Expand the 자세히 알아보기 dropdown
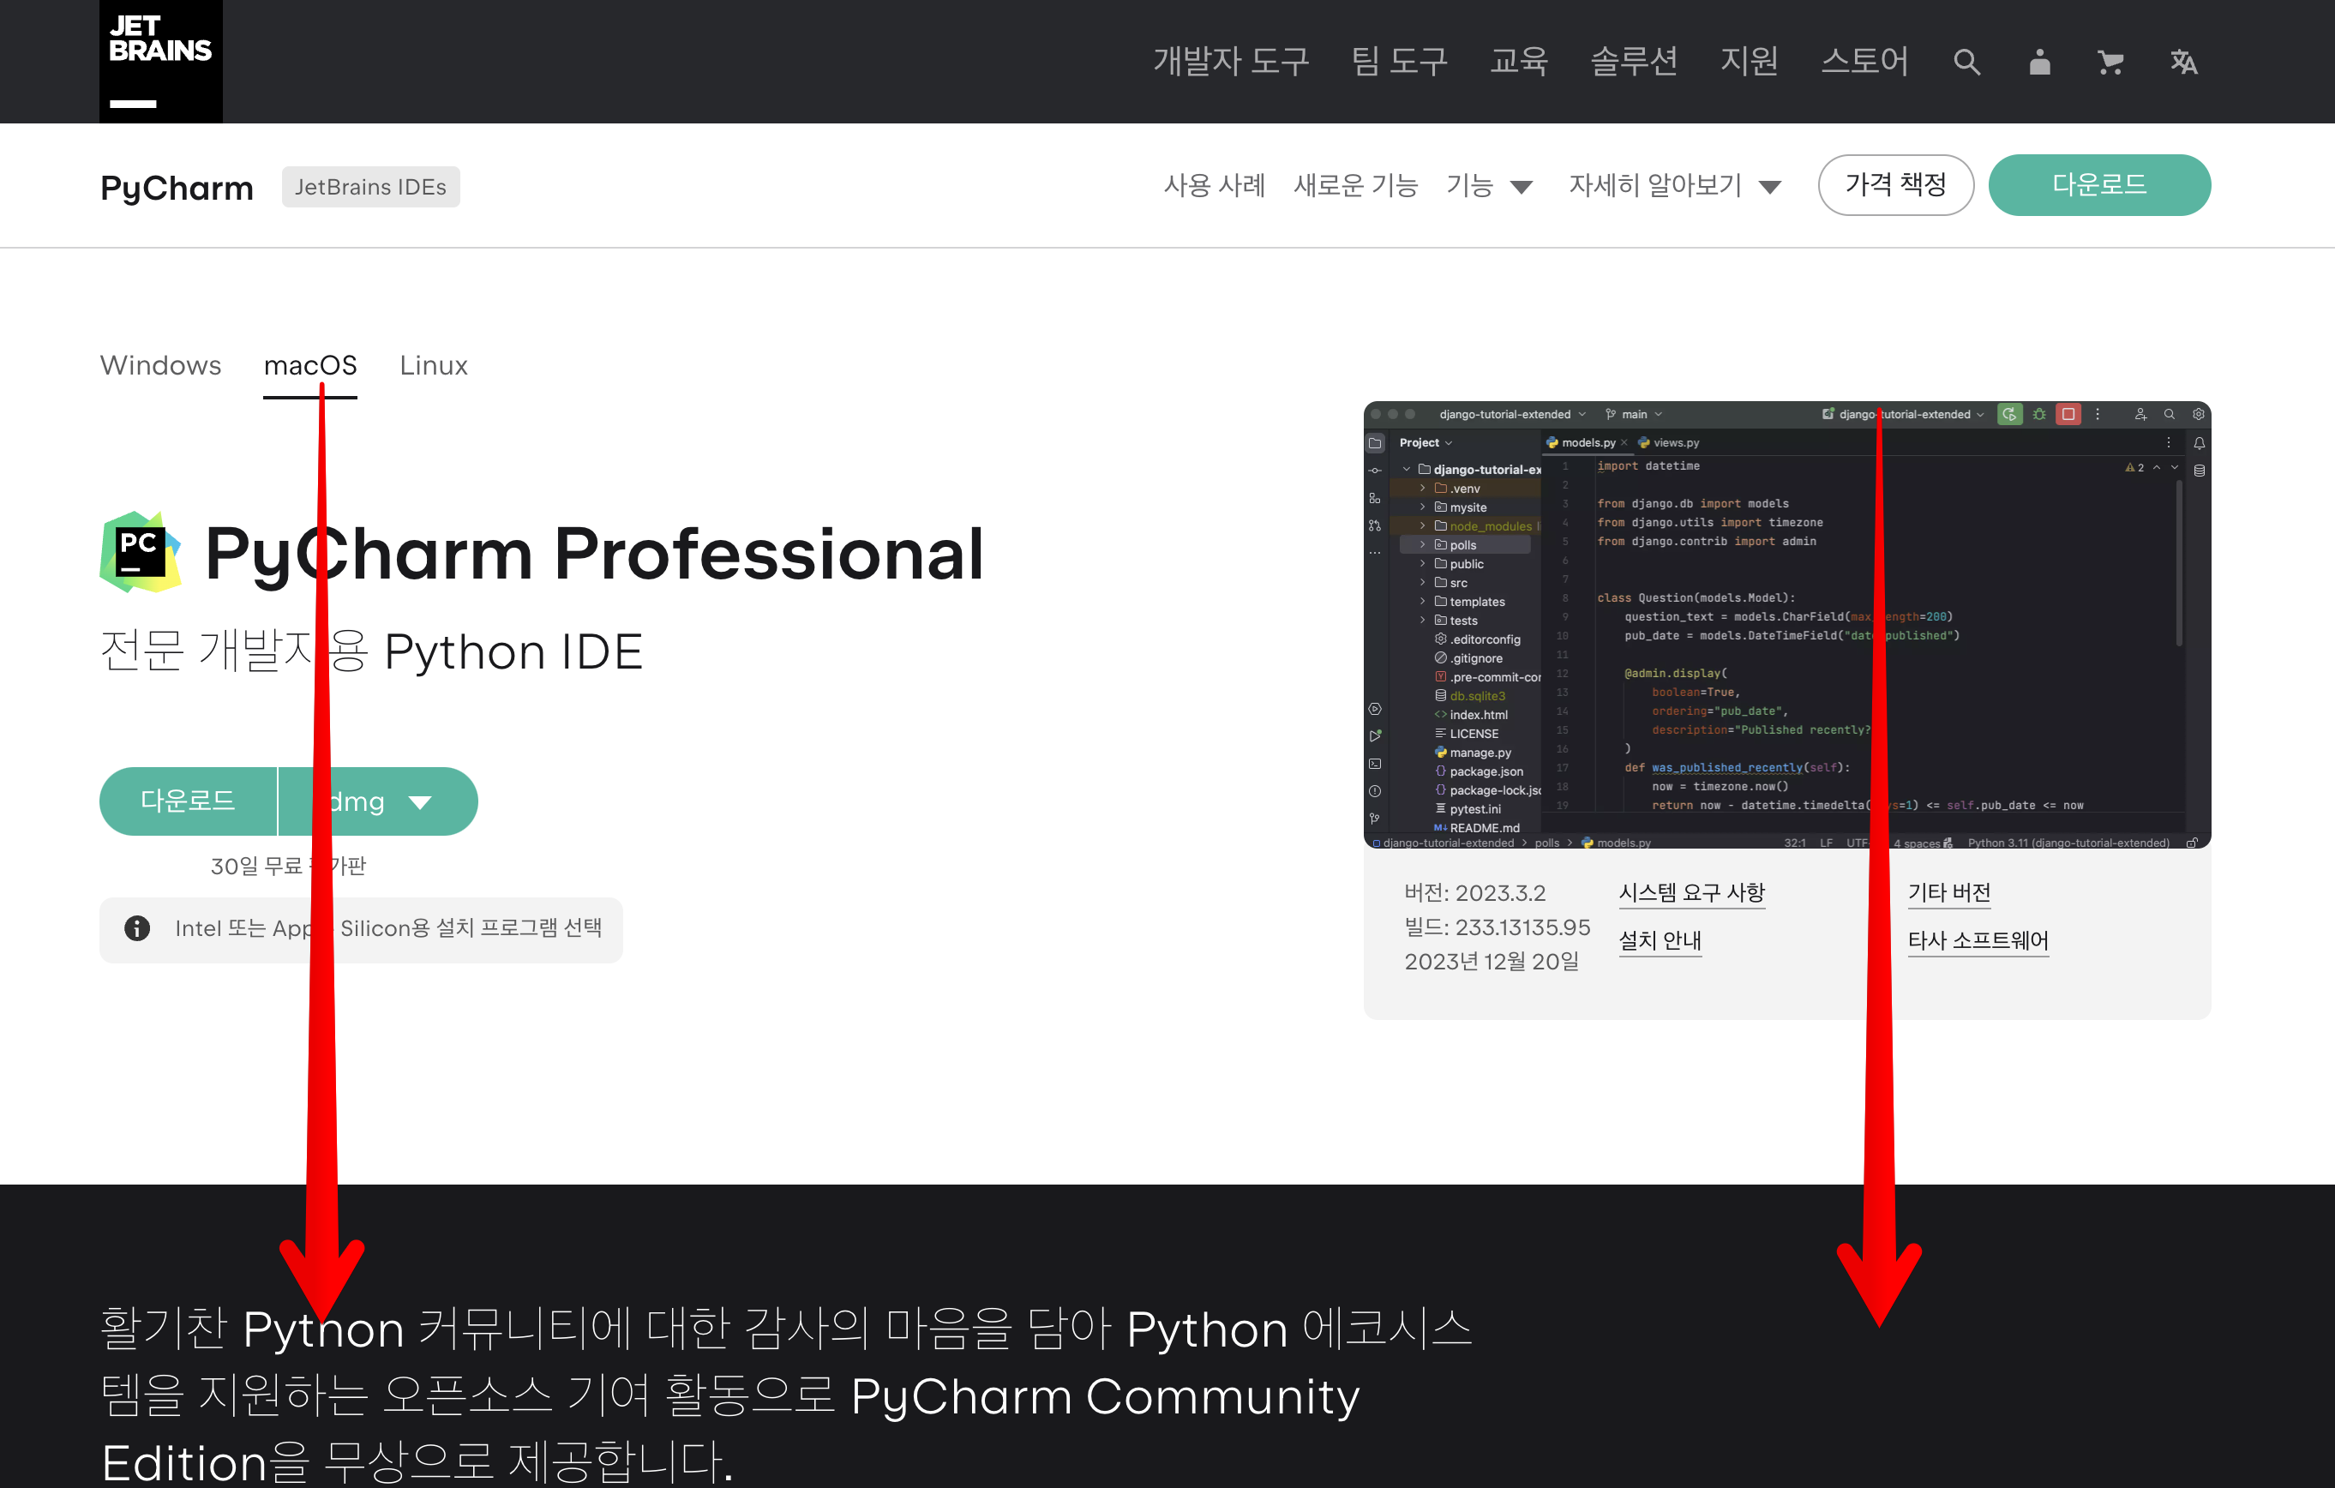 (1675, 185)
